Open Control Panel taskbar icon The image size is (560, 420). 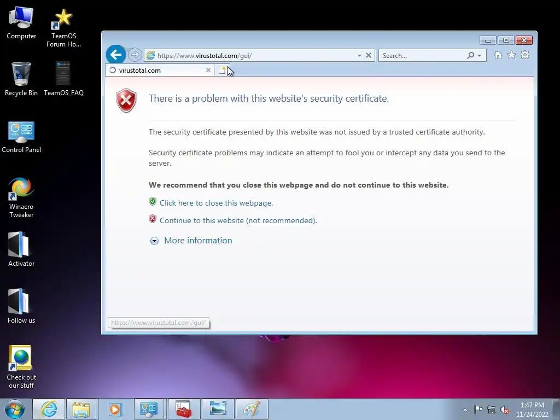[x=149, y=409]
